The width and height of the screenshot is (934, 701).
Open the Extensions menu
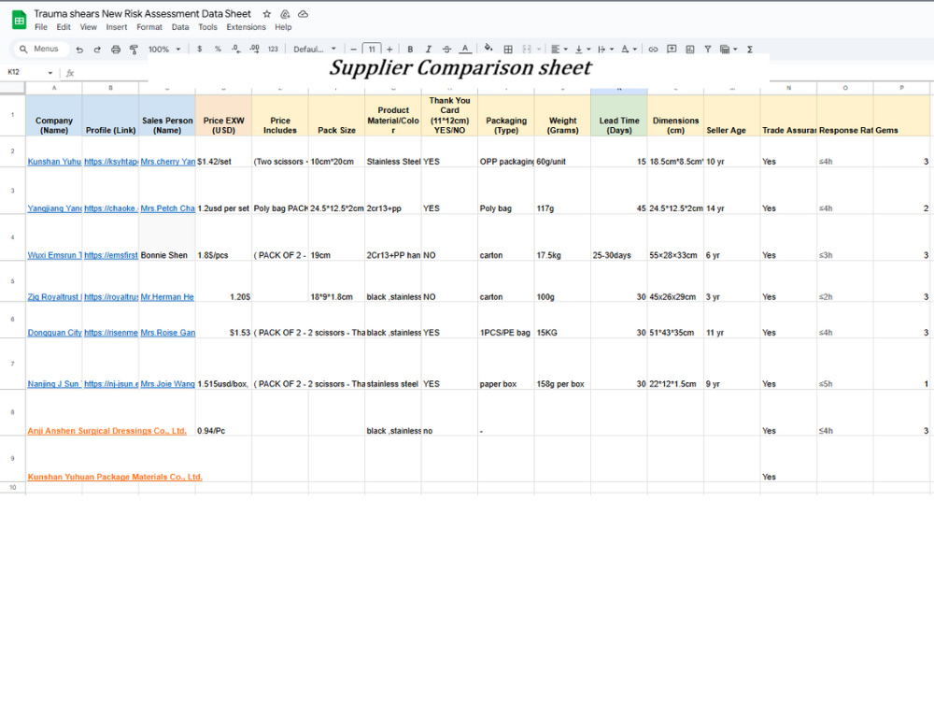pyautogui.click(x=246, y=27)
